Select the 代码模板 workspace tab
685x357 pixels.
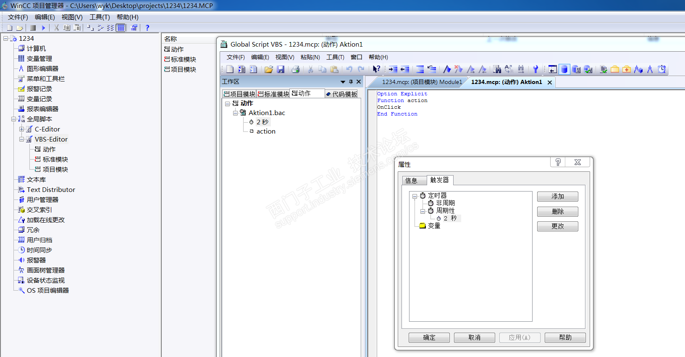click(x=342, y=94)
